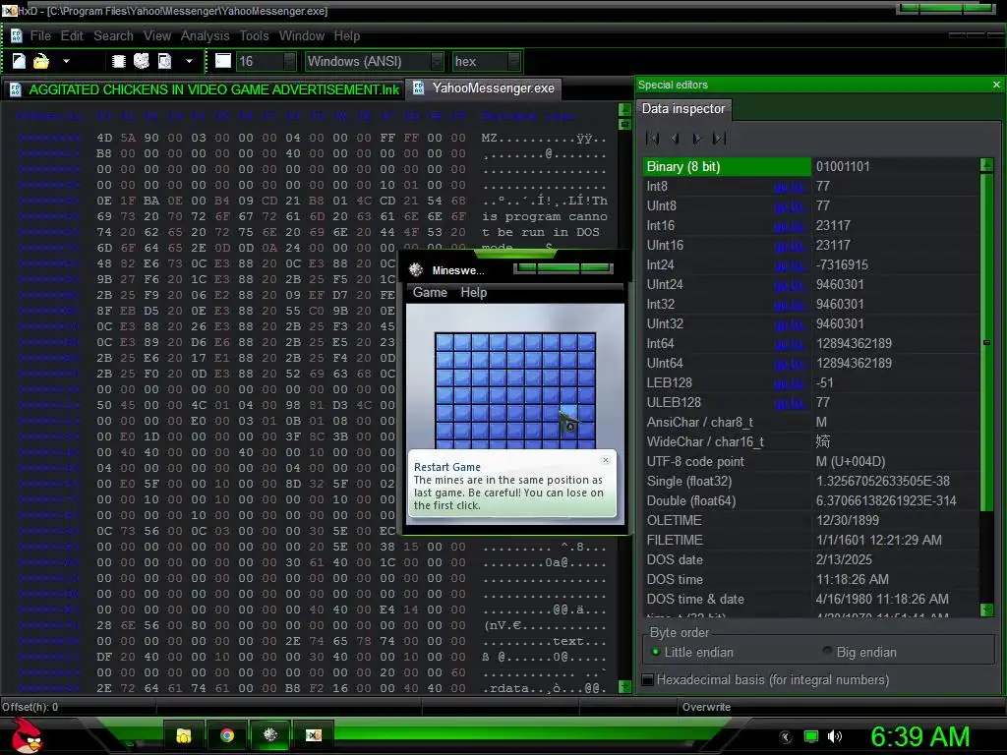The image size is (1007, 755).
Task: Open the Window menu in HxD
Action: (x=302, y=36)
